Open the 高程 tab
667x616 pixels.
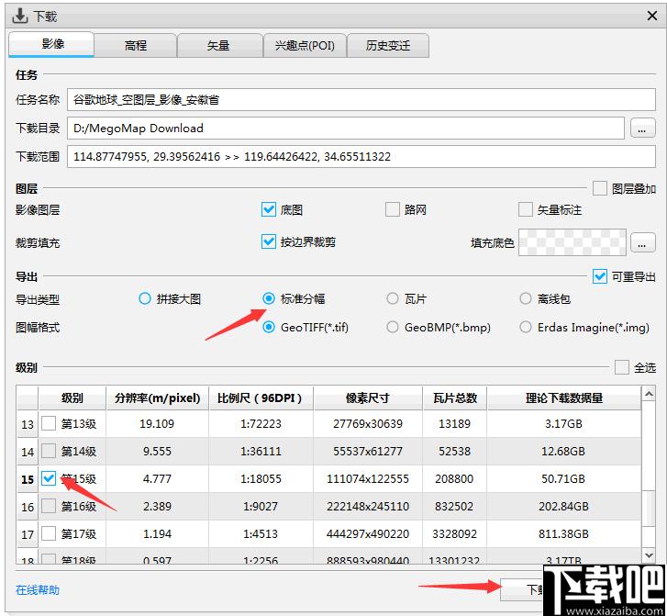(135, 46)
